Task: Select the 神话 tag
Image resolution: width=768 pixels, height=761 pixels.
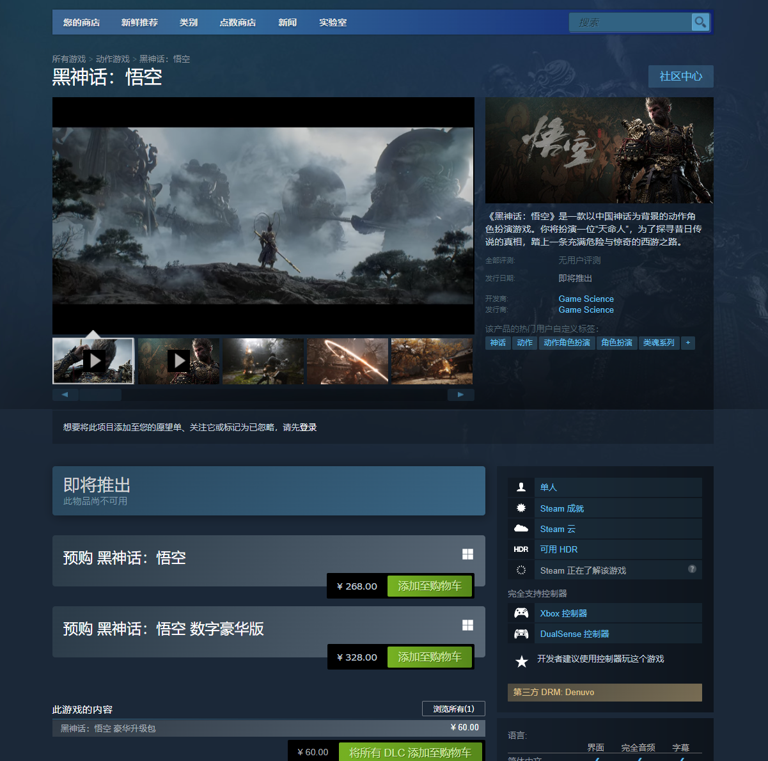Action: pyautogui.click(x=498, y=343)
